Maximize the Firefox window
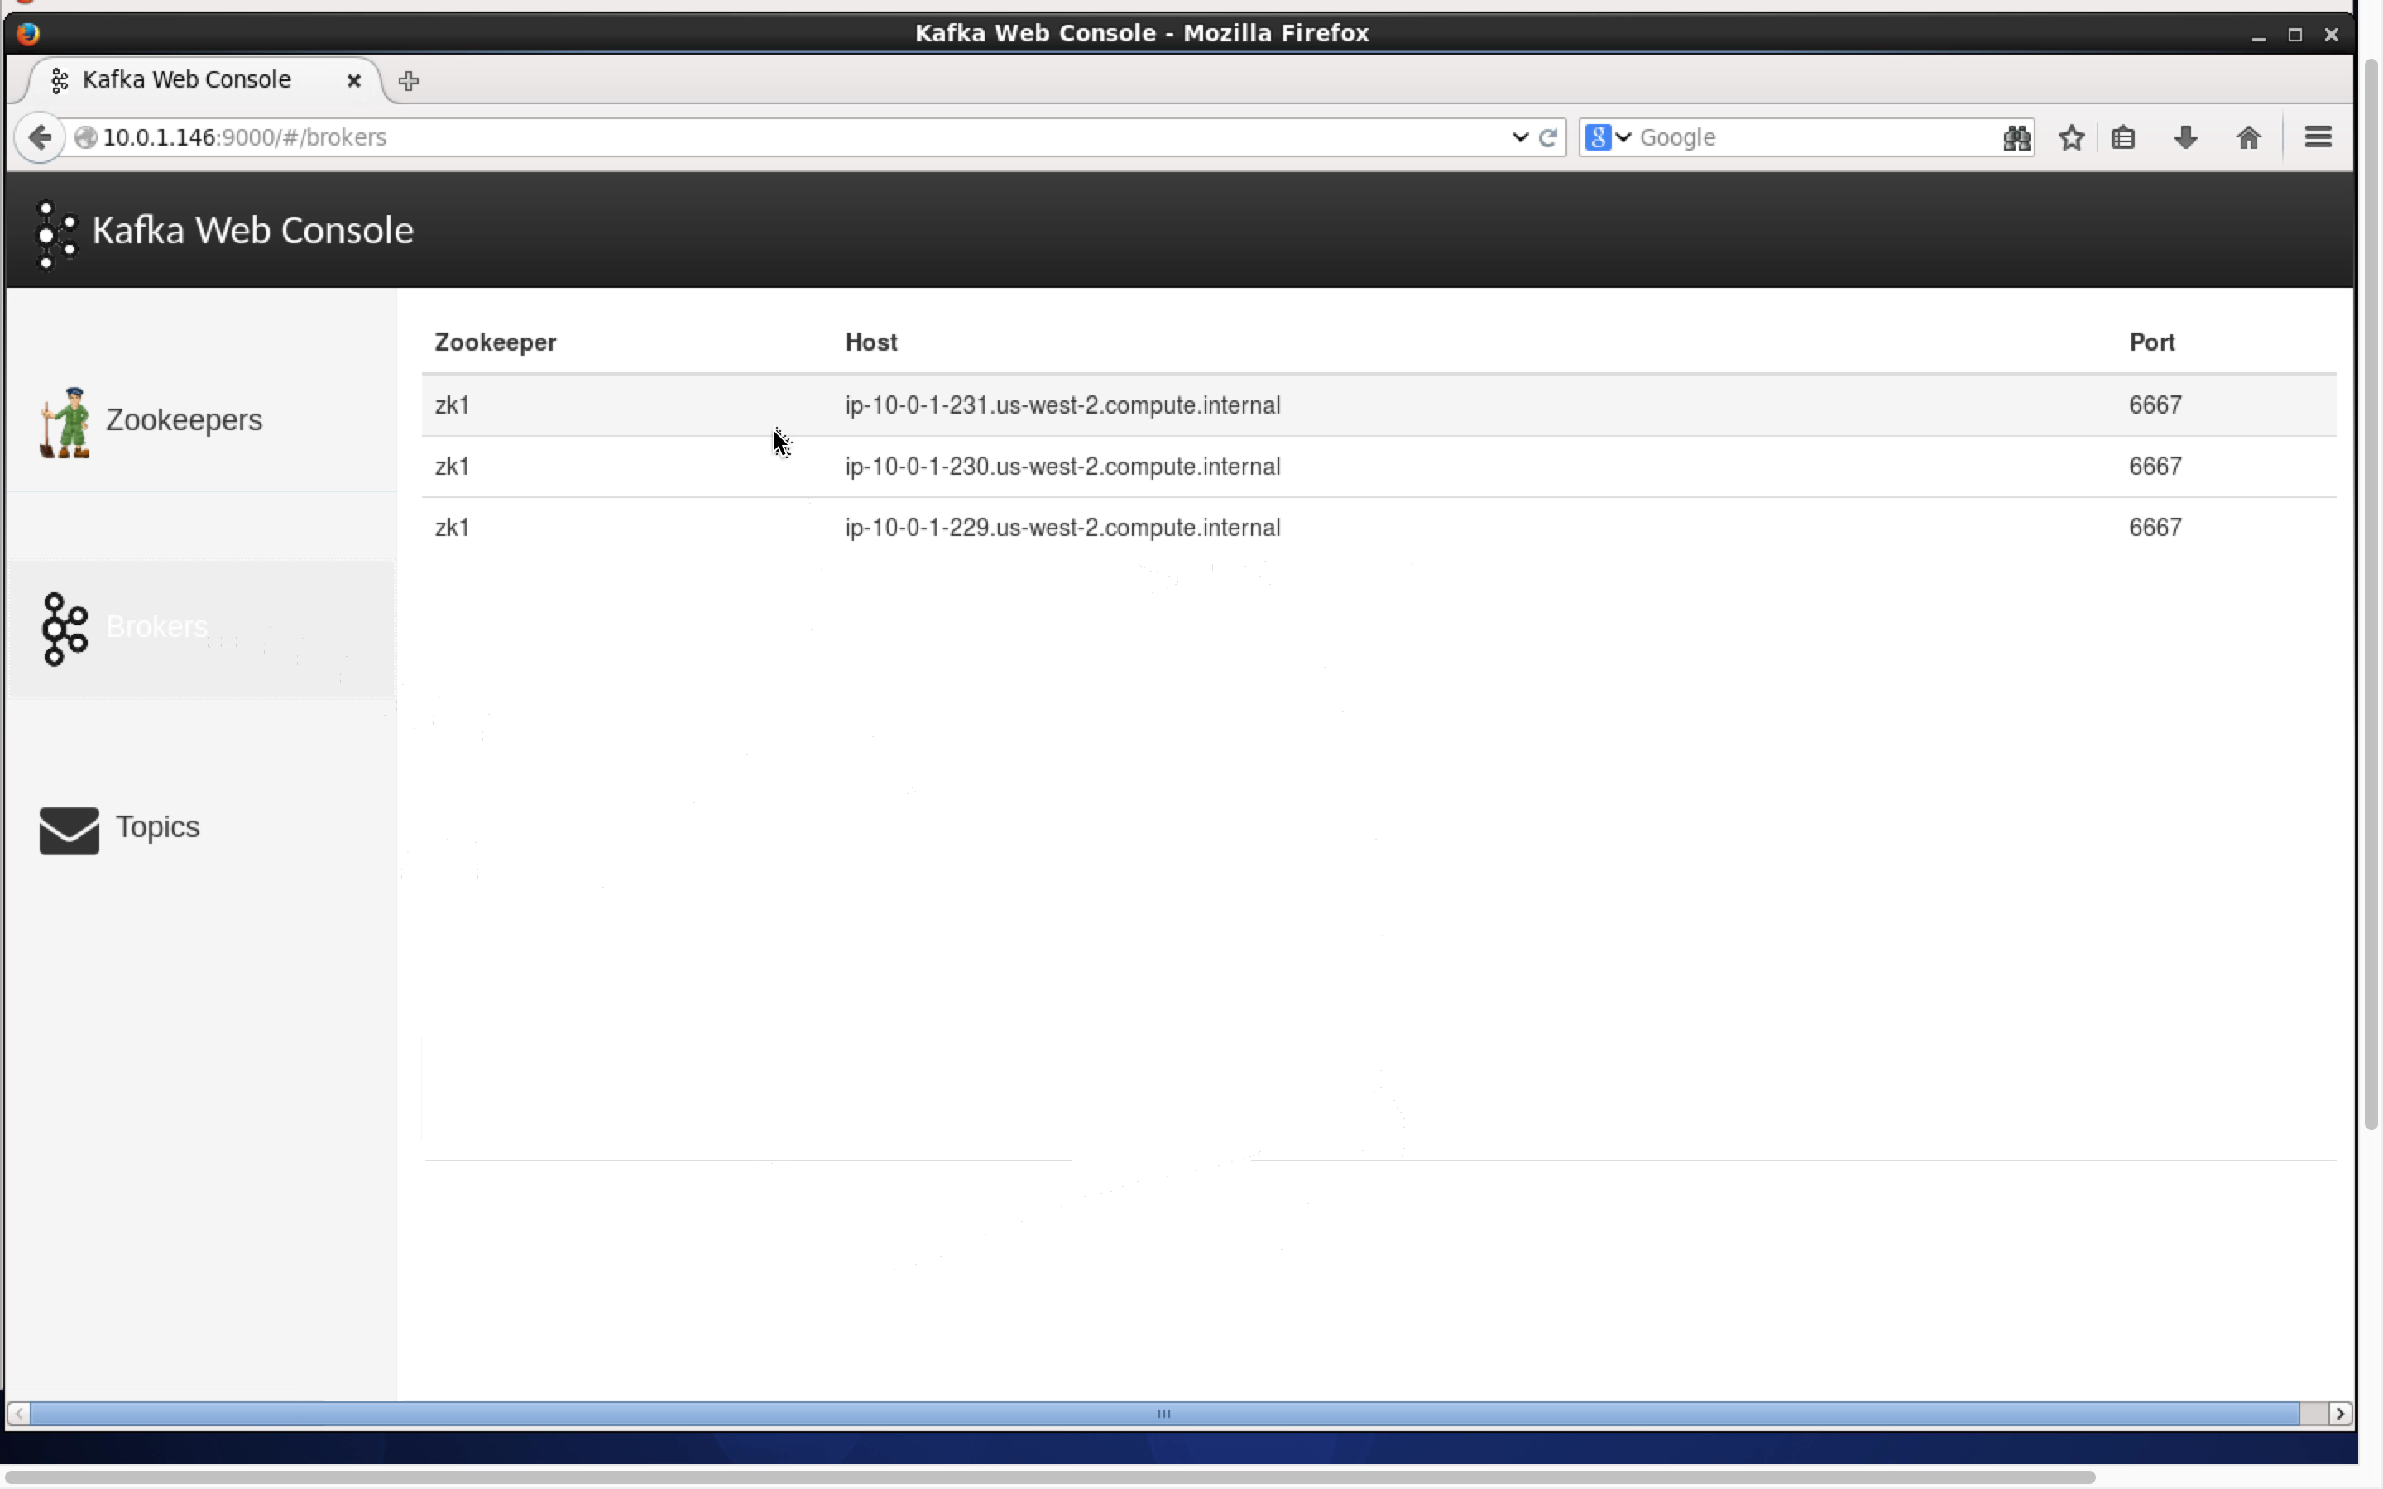 coord(2294,35)
